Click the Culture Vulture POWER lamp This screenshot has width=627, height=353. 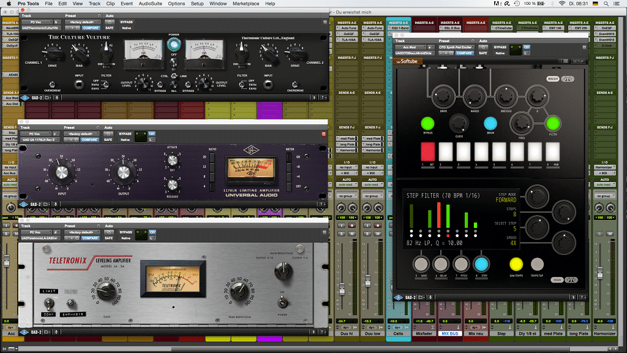(x=173, y=44)
